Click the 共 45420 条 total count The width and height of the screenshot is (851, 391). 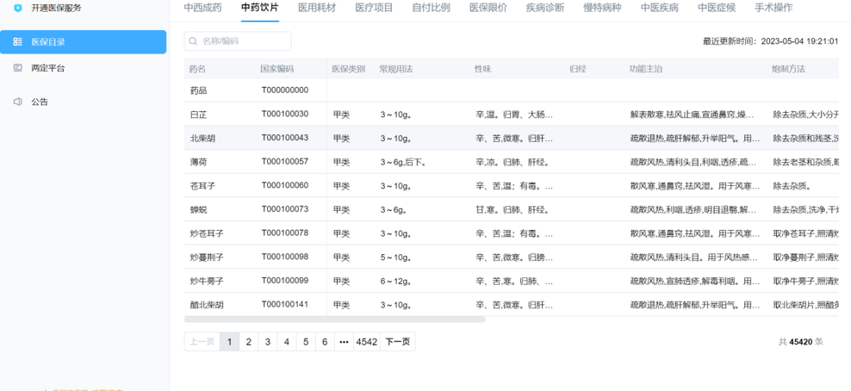tap(801, 342)
